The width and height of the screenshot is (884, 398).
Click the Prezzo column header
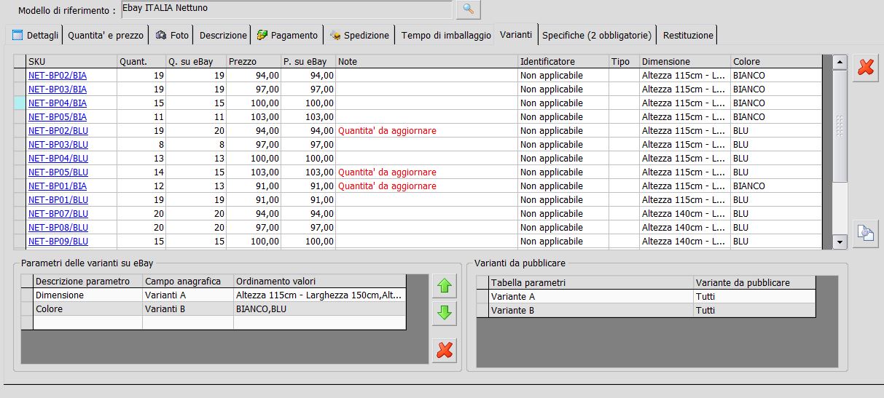254,61
